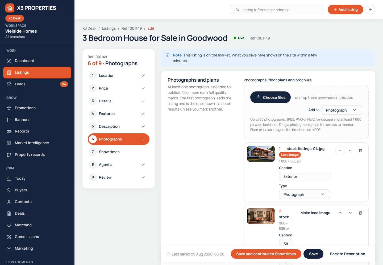
Task: Open the Banners page
Action: tap(37, 120)
